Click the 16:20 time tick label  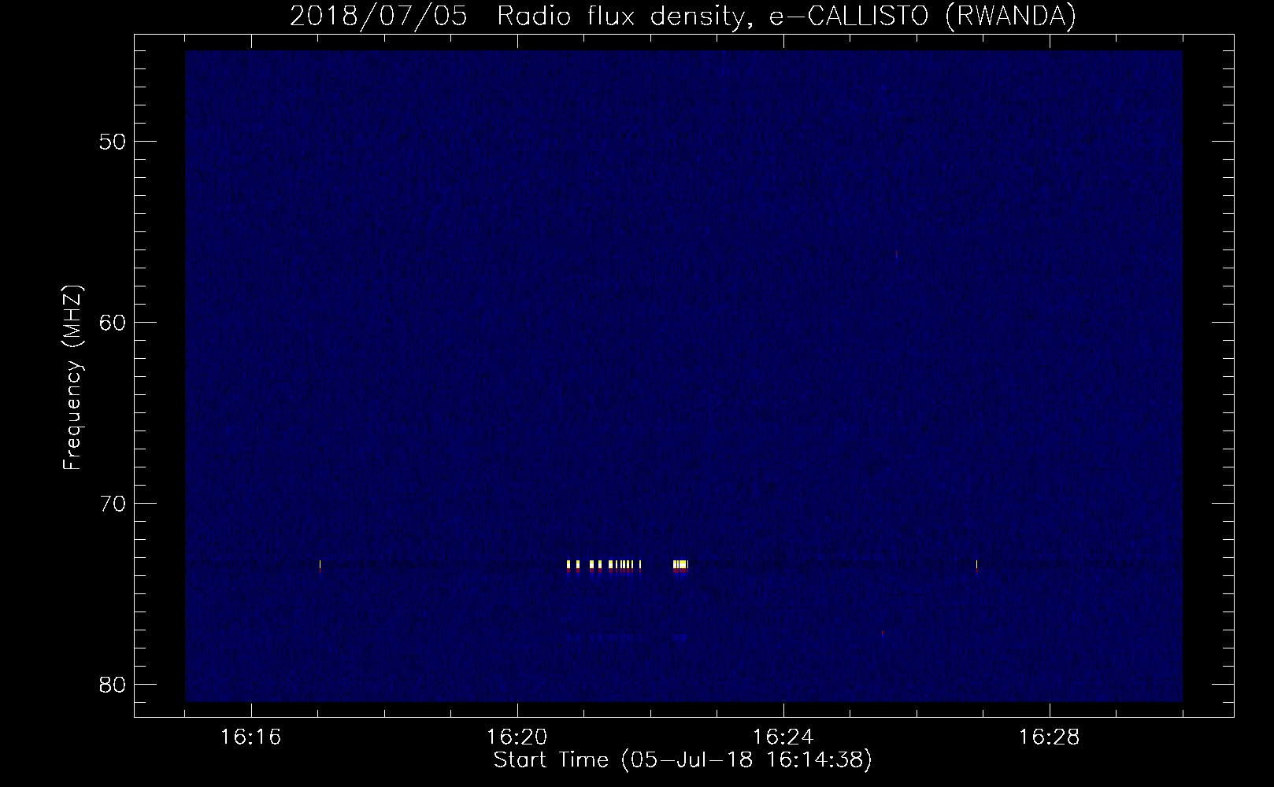[517, 737]
